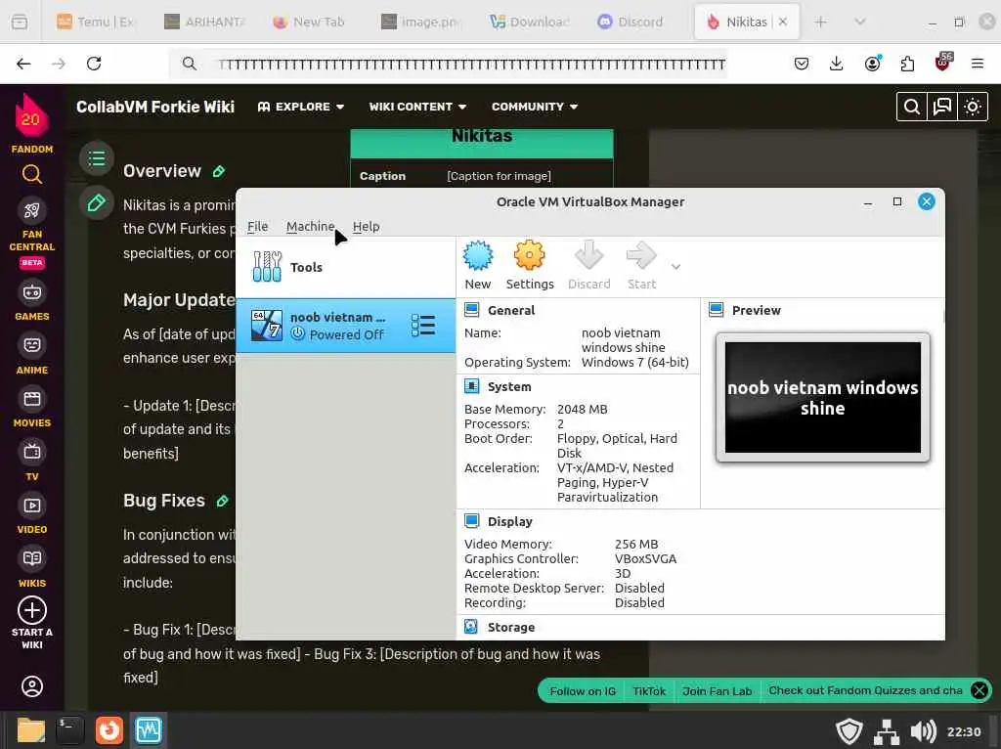
Task: Open Anime in Fandom sidebar
Action: pos(31,354)
